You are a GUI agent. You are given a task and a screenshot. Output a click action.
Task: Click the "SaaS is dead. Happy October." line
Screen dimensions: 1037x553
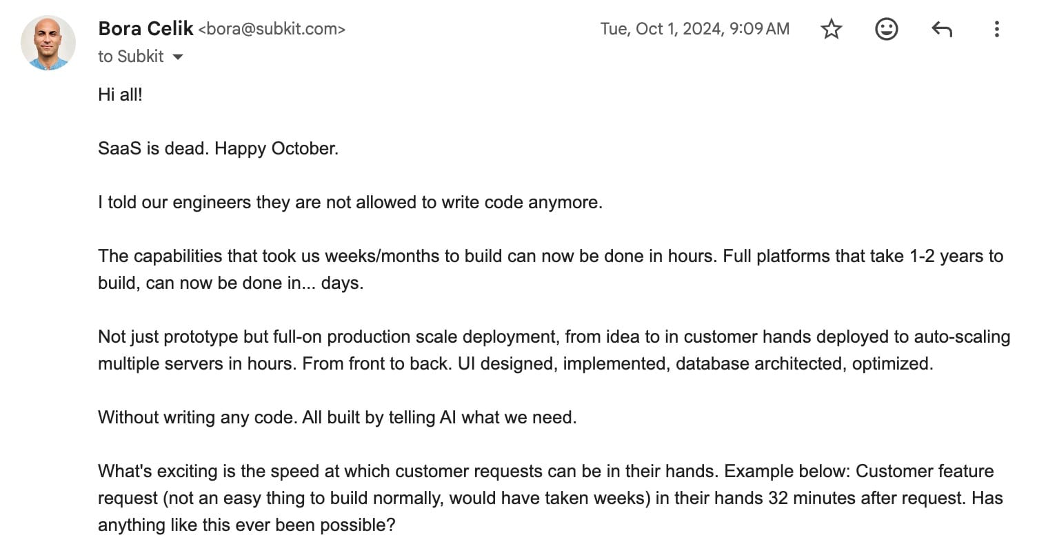point(218,149)
